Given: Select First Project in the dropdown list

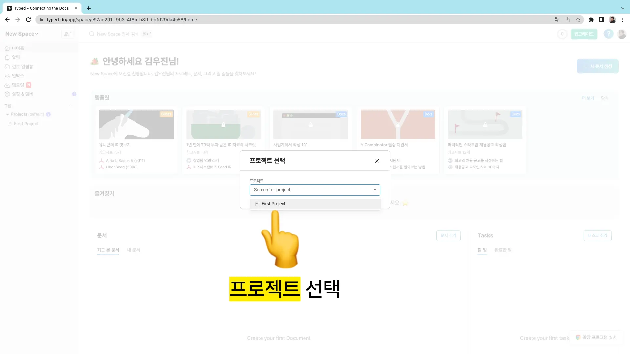Looking at the screenshot, I should 315,204.
